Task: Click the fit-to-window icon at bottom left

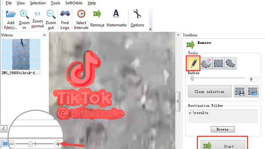Action: coord(5,144)
